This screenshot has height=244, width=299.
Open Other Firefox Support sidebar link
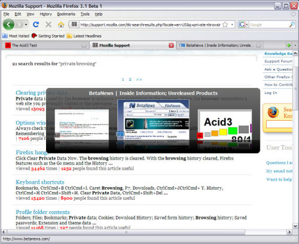pos(279,77)
